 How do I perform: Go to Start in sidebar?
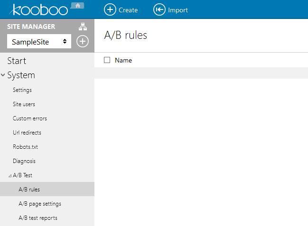(x=17, y=61)
